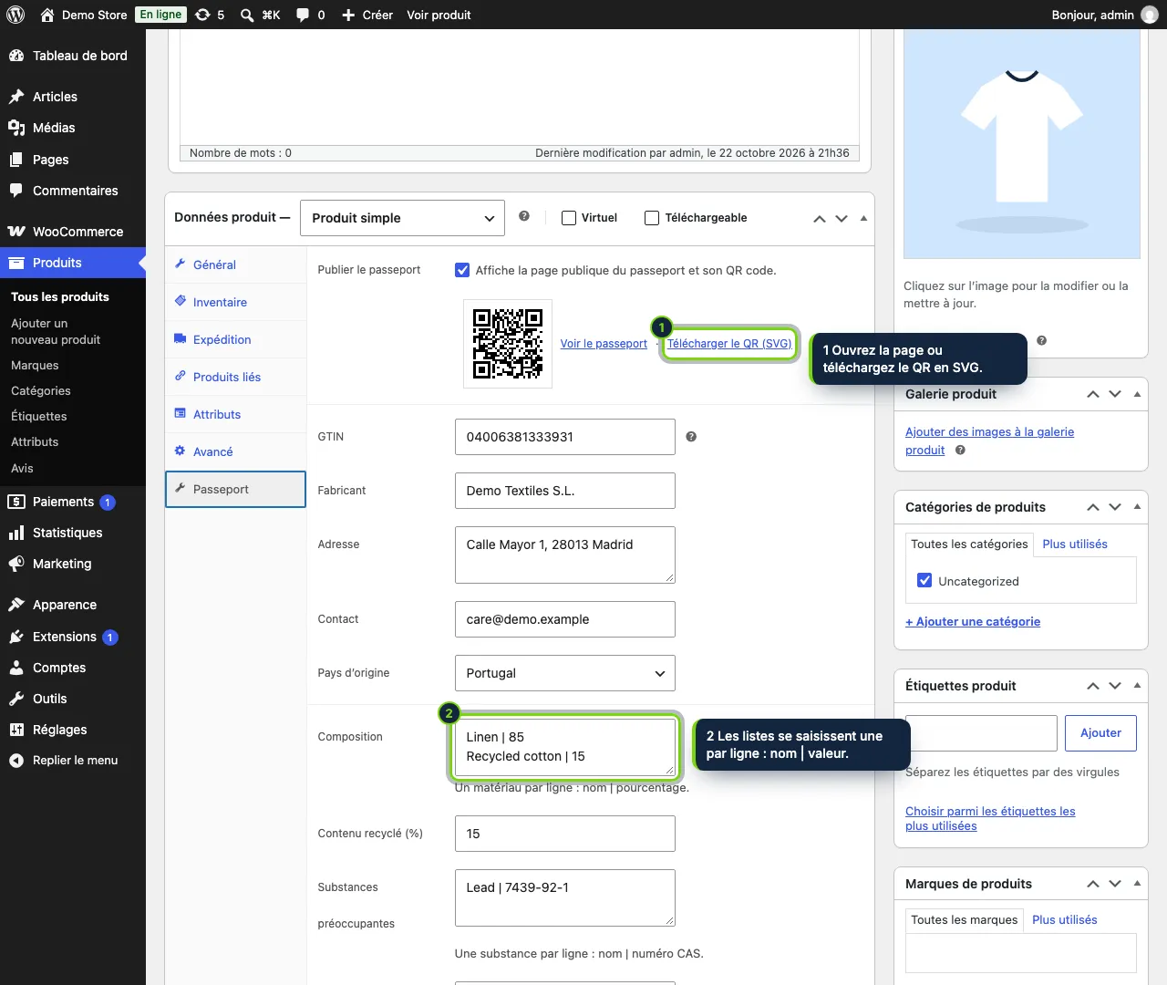1167x985 pixels.
Task: Switch to the Attributs product tab
Action: [235, 414]
